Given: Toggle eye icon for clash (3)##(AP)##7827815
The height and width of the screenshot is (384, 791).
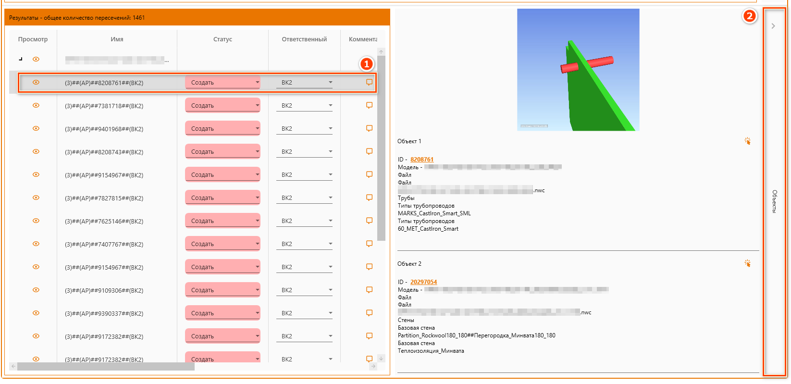Looking at the screenshot, I should click(36, 198).
